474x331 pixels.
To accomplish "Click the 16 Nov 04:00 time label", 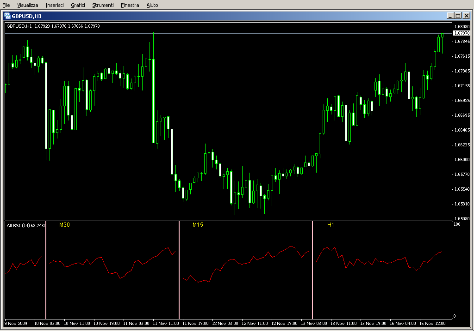I will [x=403, y=324].
